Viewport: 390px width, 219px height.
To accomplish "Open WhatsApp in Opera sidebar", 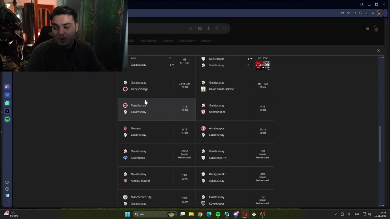I will click(x=7, y=103).
